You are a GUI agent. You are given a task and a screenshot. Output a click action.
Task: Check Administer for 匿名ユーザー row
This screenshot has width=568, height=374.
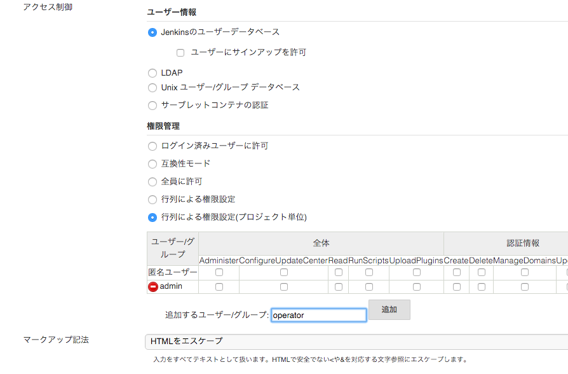click(219, 272)
